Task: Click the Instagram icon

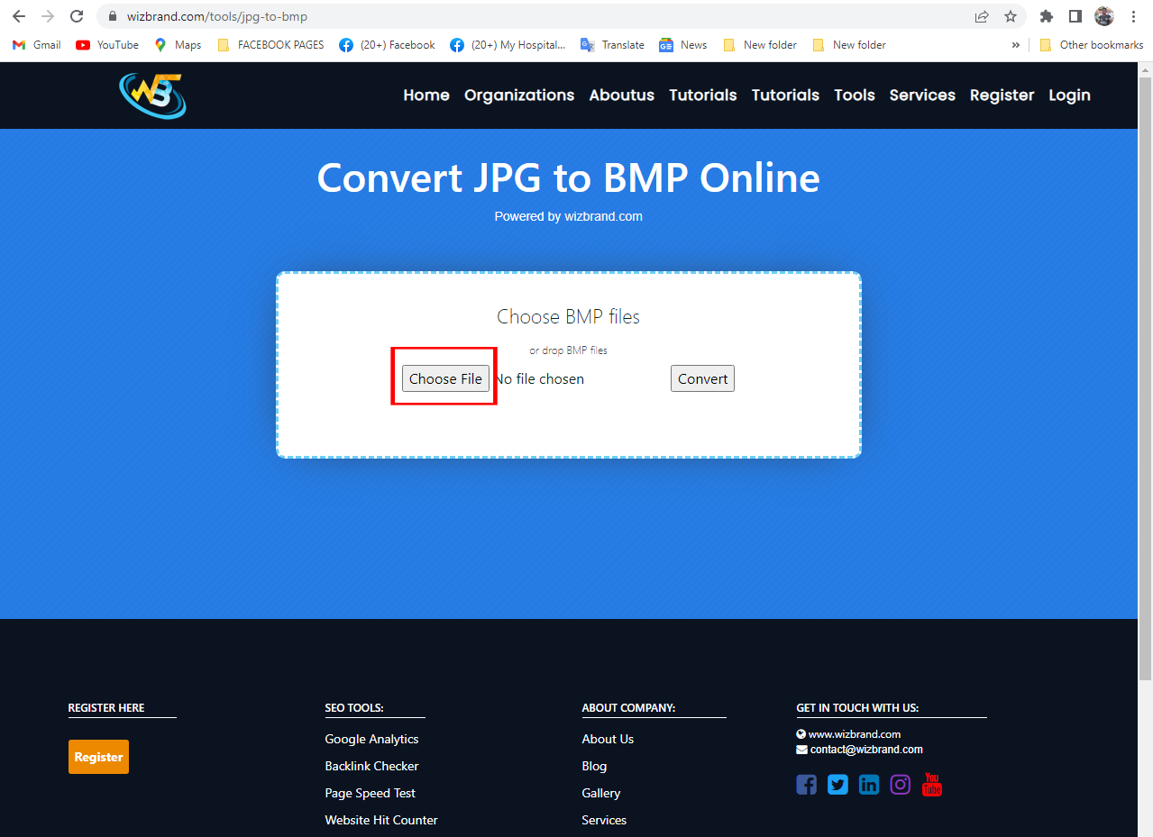Action: [900, 785]
